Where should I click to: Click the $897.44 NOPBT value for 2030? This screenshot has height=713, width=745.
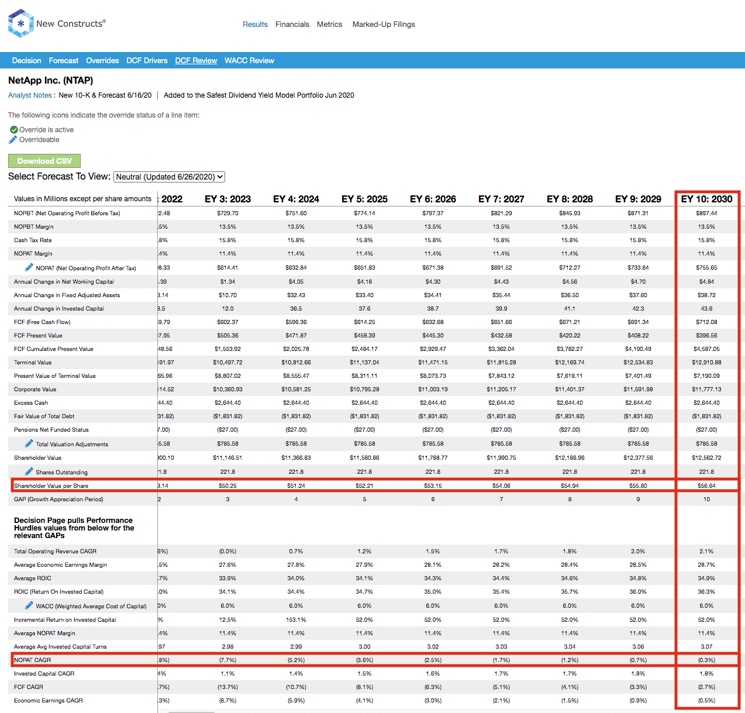coord(706,213)
